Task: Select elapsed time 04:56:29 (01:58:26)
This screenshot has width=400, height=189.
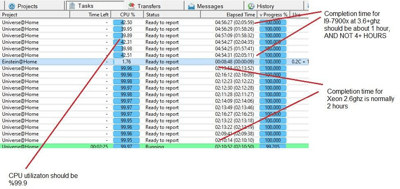Action: pos(235,29)
